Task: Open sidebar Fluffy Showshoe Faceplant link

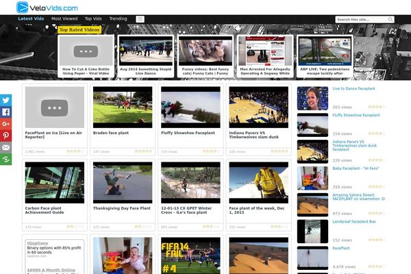Action: tap(356, 115)
